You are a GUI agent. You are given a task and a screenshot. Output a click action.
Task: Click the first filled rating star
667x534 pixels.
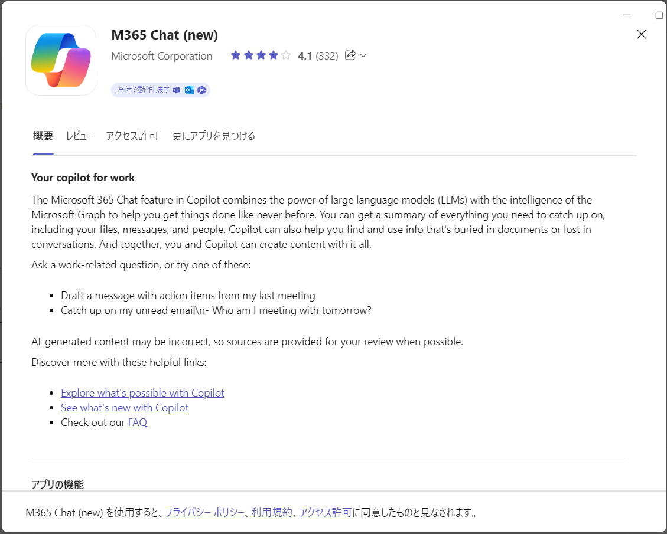pos(236,55)
